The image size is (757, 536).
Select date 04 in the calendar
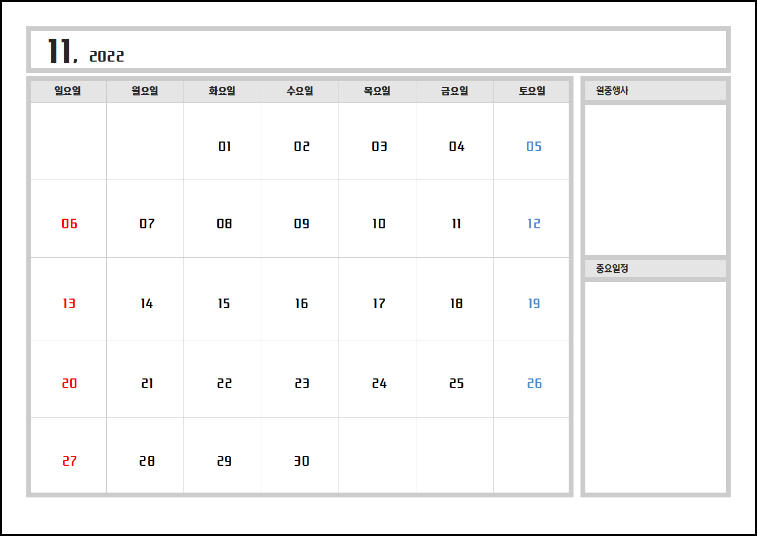click(457, 146)
